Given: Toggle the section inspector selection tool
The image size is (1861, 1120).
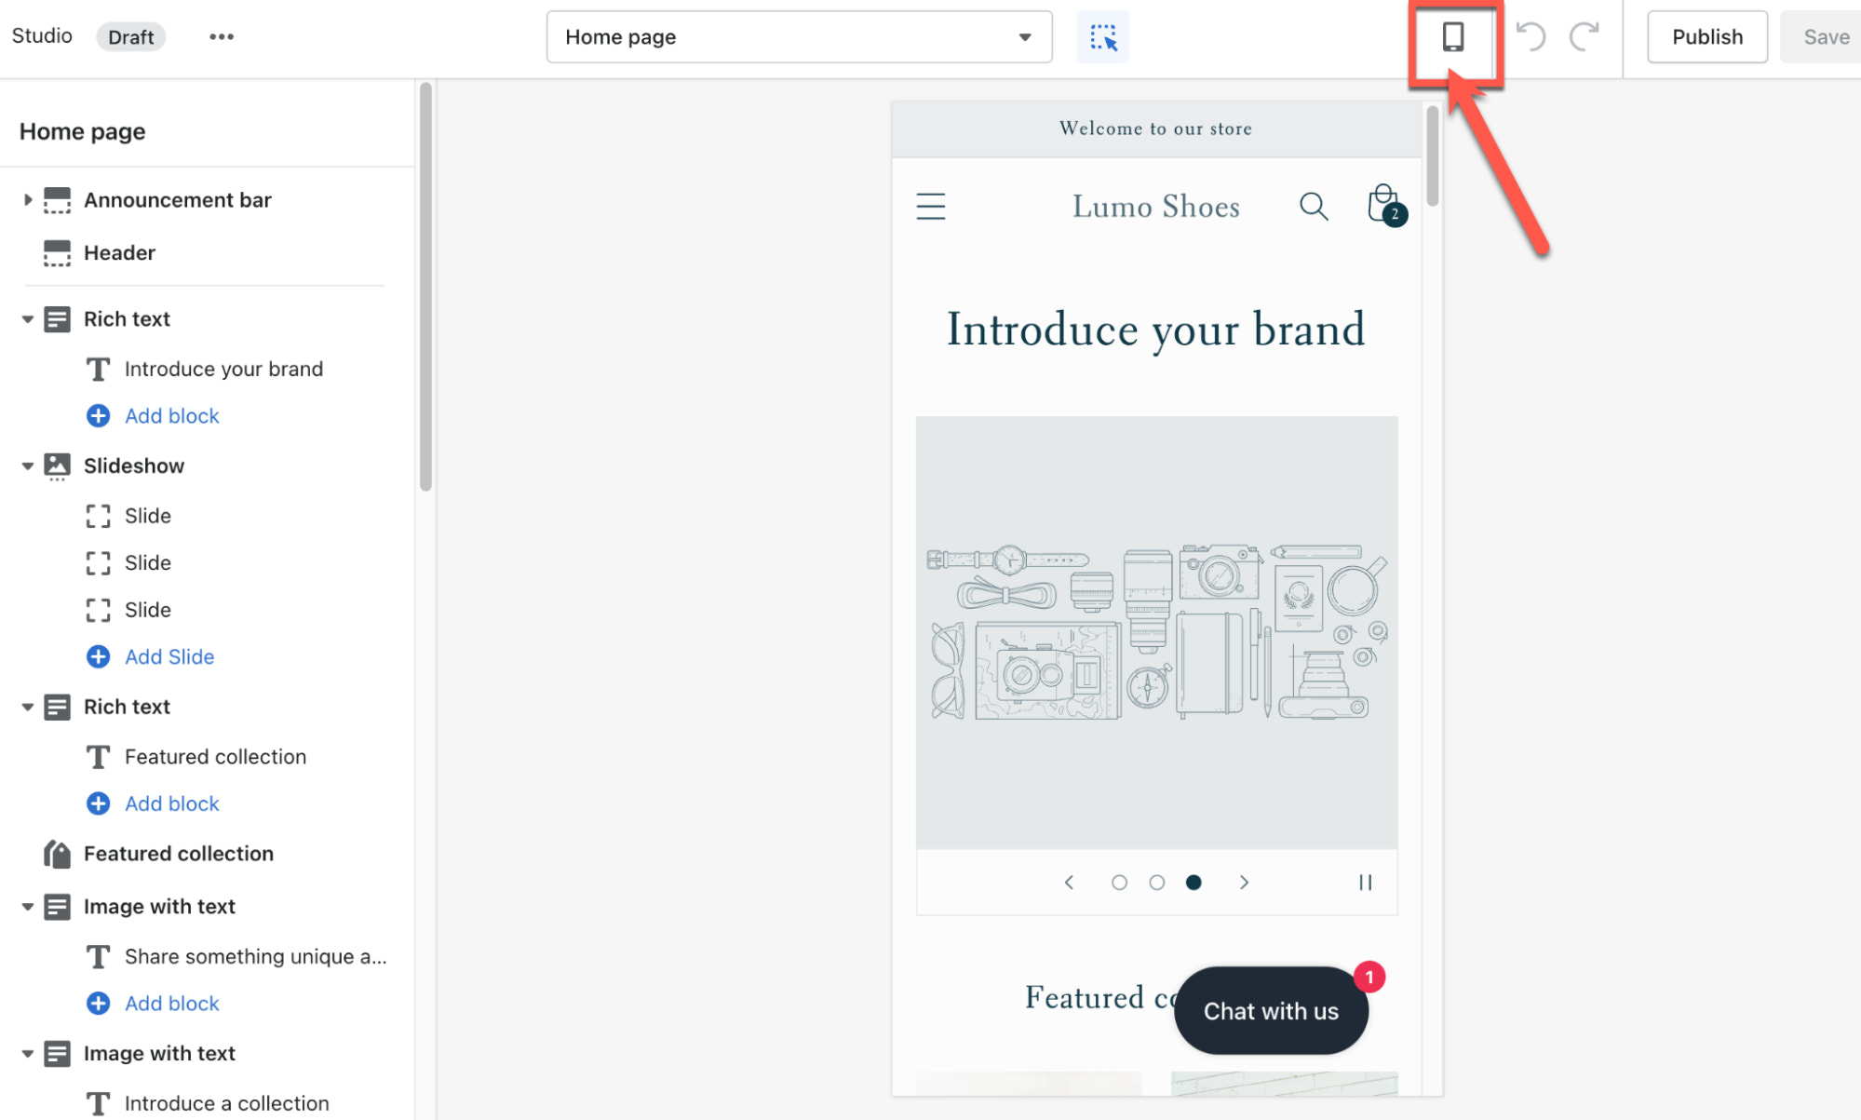Looking at the screenshot, I should (1102, 37).
